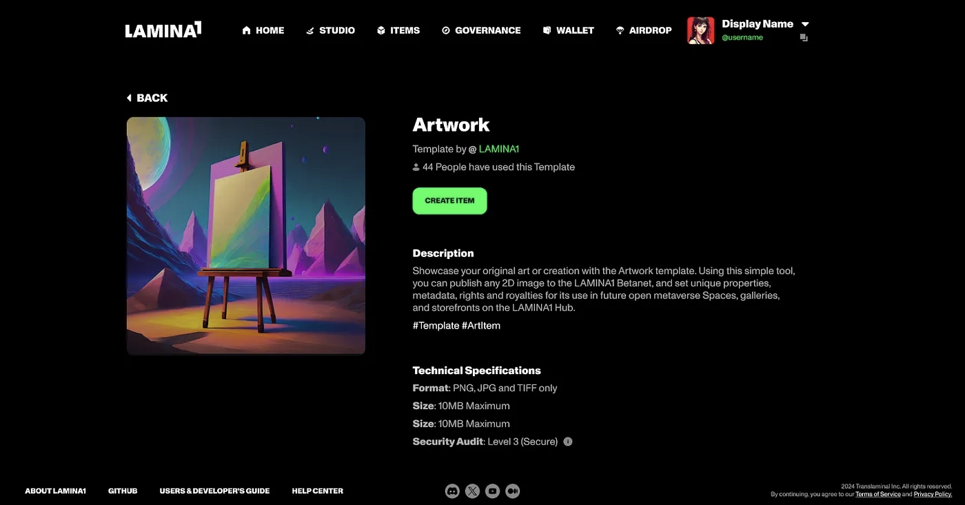Image resolution: width=965 pixels, height=505 pixels.
Task: Click the Artwork easel preview image
Action: 246,236
